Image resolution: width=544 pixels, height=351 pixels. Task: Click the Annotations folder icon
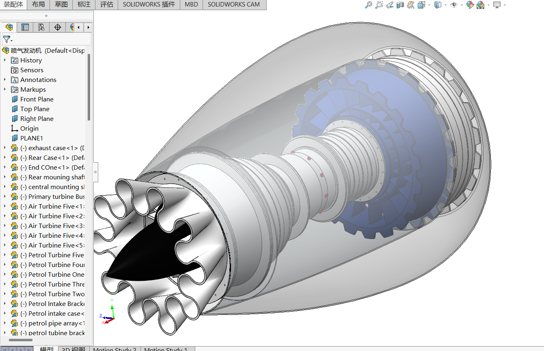(x=15, y=80)
